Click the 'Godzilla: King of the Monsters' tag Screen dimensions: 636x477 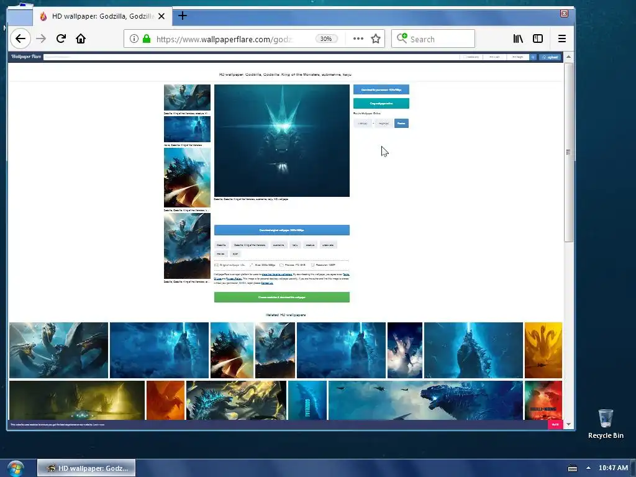[x=250, y=245]
